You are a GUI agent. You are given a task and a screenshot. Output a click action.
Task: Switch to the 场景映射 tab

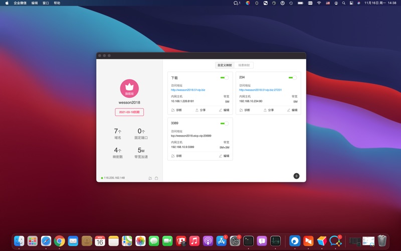click(x=244, y=65)
